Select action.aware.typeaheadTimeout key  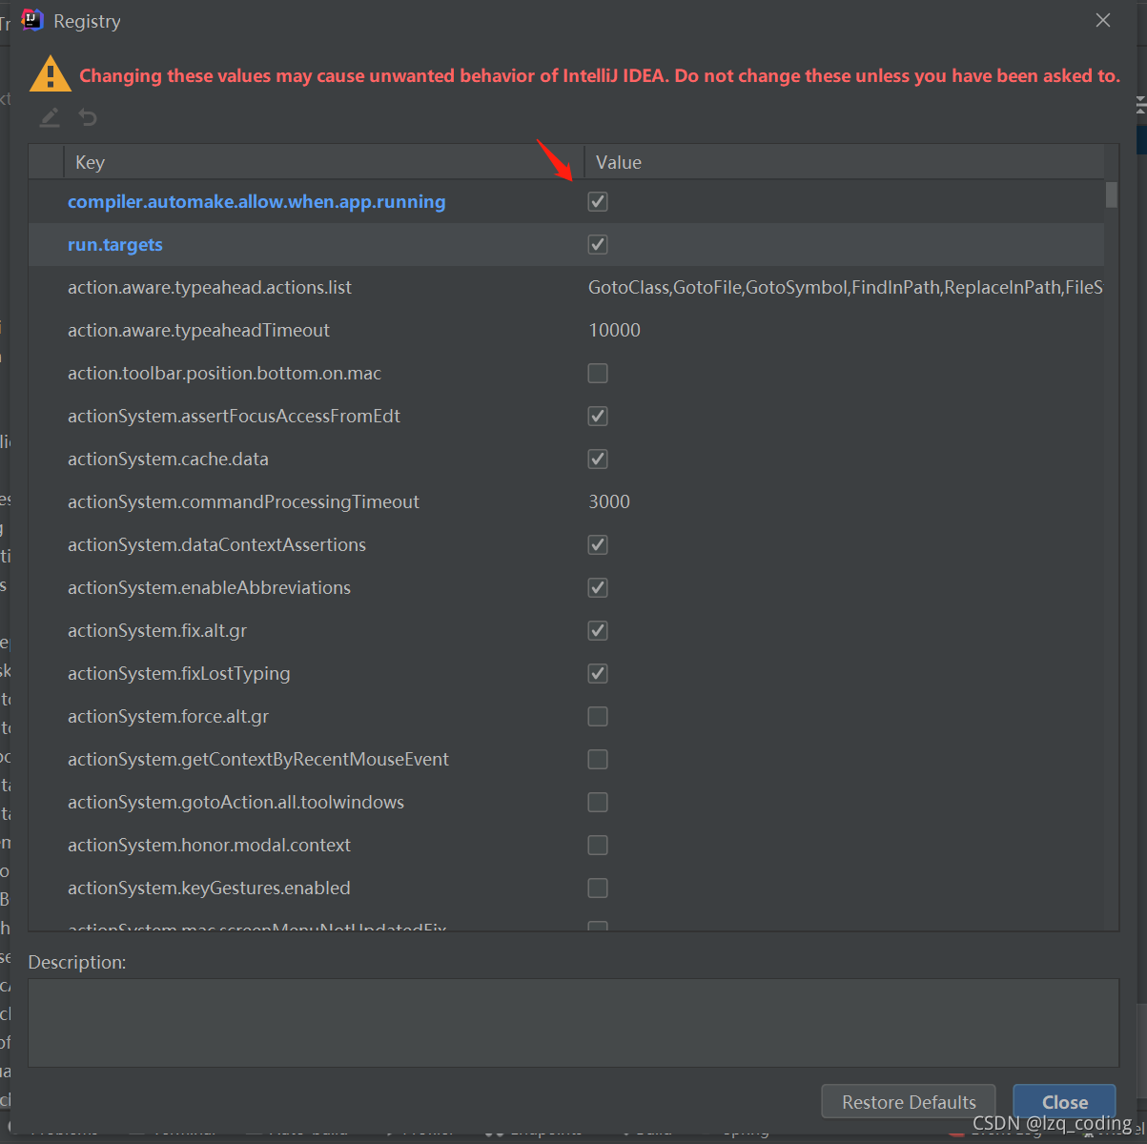(198, 331)
